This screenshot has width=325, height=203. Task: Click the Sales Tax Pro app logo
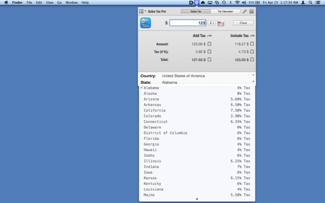coord(145,23)
